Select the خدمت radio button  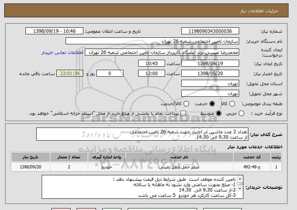(x=212, y=104)
